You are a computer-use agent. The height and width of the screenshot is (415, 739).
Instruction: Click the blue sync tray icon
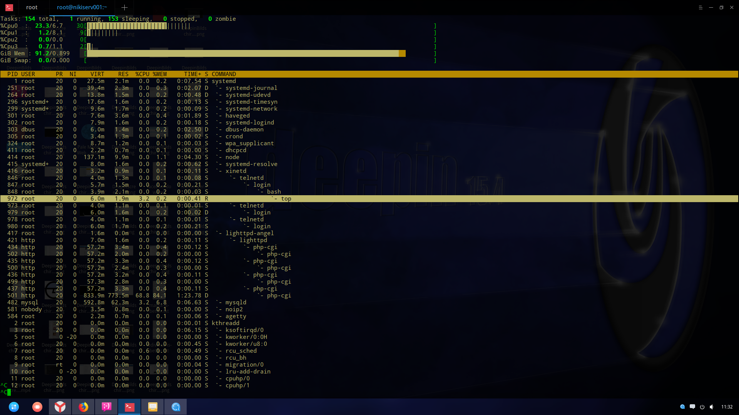(682, 407)
